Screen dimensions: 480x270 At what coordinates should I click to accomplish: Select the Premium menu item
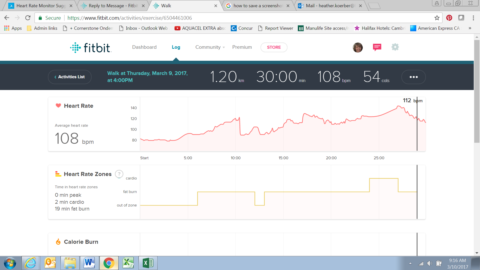pos(242,47)
